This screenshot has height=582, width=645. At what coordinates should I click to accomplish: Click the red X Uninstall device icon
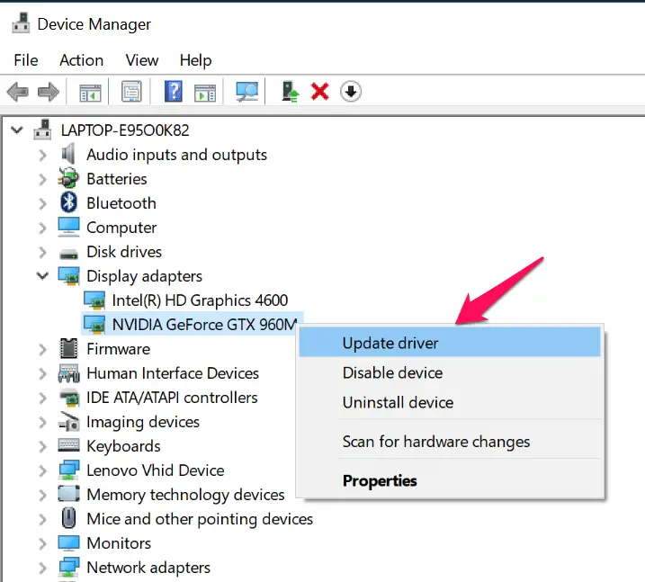[x=319, y=92]
